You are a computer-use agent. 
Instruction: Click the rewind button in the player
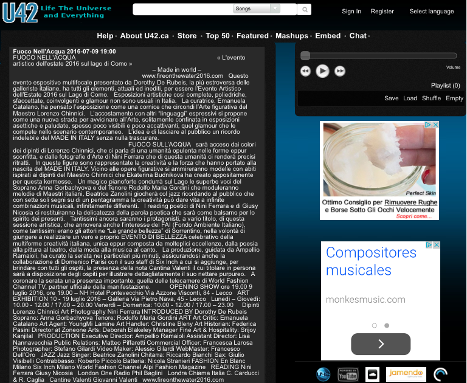tap(305, 71)
